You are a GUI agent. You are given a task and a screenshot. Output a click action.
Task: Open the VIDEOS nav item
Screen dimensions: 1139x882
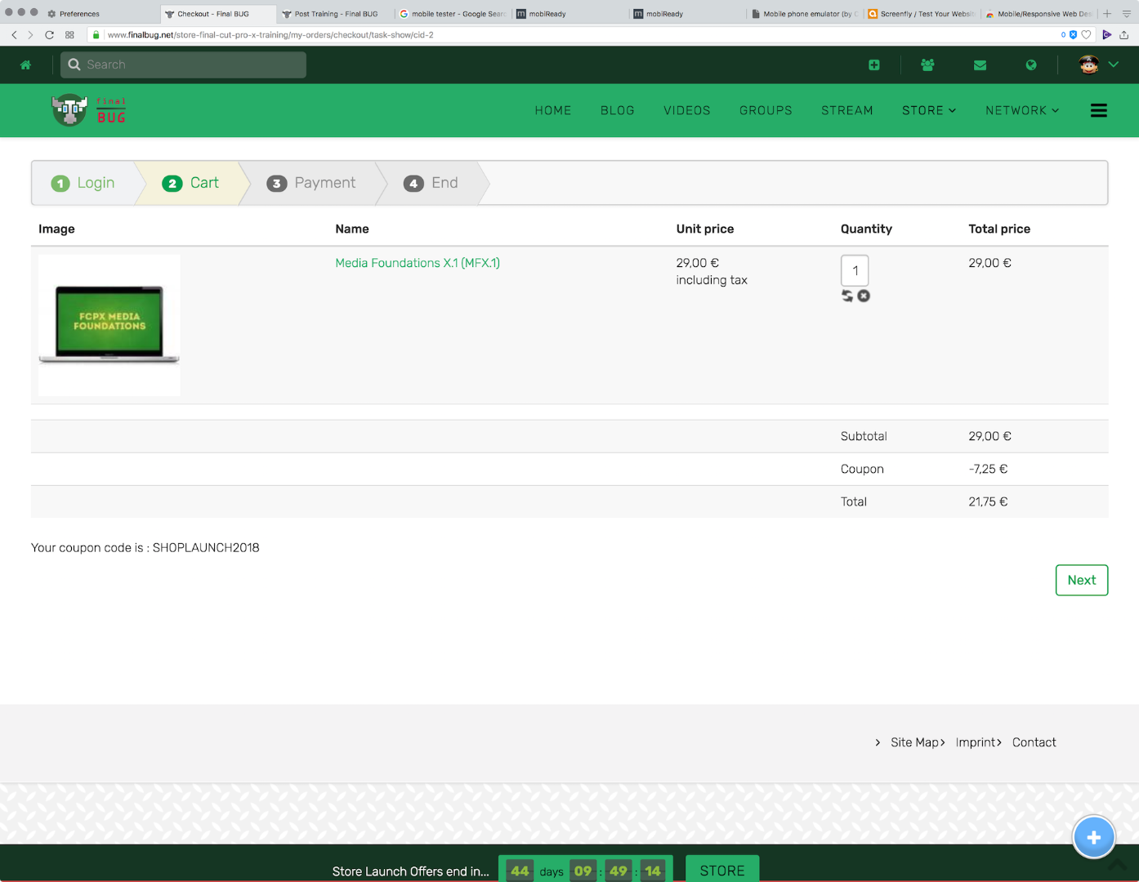(x=687, y=110)
